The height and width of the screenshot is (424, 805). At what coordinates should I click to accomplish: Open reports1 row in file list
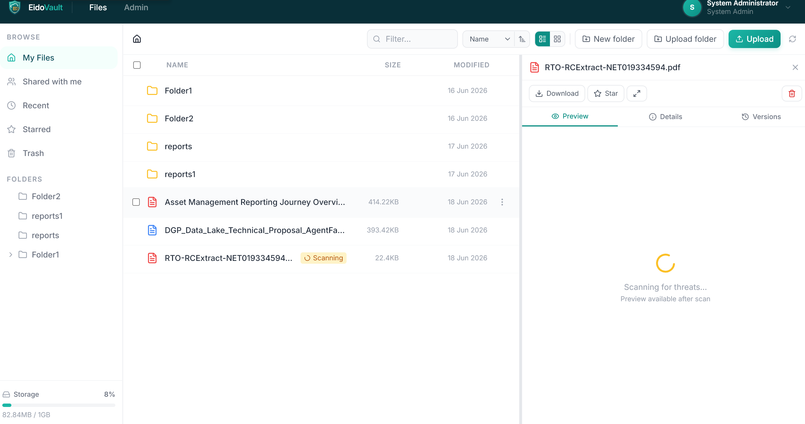pos(321,174)
